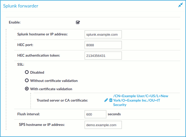Select Without certificate validation
The height and width of the screenshot is (137, 186).
(x=27, y=80)
